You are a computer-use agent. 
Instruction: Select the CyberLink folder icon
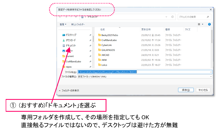(99, 45)
